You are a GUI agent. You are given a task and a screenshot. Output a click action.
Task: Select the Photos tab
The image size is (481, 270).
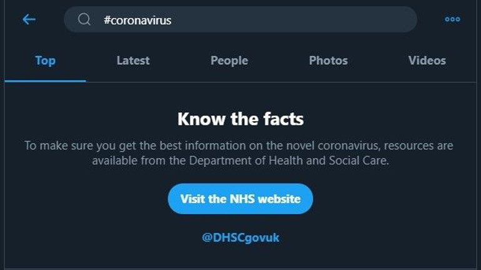(x=328, y=60)
